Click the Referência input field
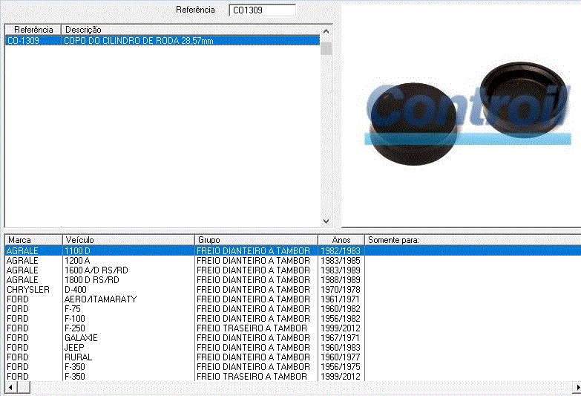Viewport: 581px width, 396px height. (x=262, y=10)
